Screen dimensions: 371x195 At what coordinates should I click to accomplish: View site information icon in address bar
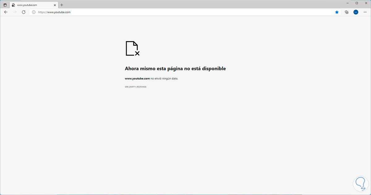coord(34,12)
